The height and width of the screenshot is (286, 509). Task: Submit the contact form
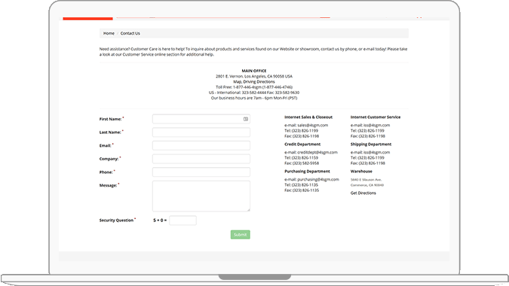pos(241,235)
